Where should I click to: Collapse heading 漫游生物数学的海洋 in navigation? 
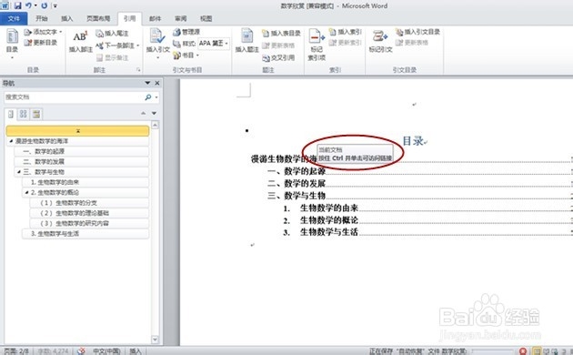(11, 141)
